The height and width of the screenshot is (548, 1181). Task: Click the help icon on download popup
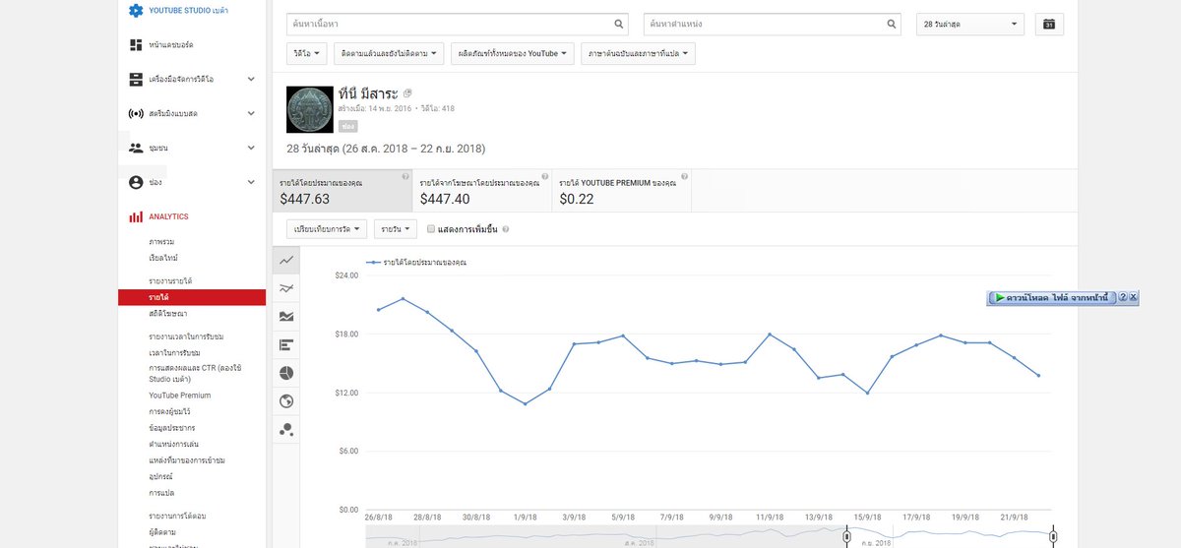[x=1123, y=297]
